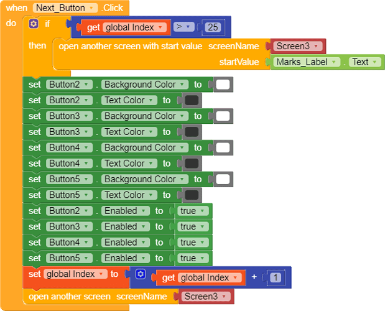Click the 'startValue' label
Image resolution: width=385 pixels, height=311 pixels.
pyautogui.click(x=239, y=62)
